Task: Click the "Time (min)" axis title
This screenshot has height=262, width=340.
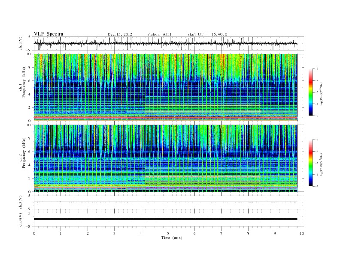Action: pos(172,238)
